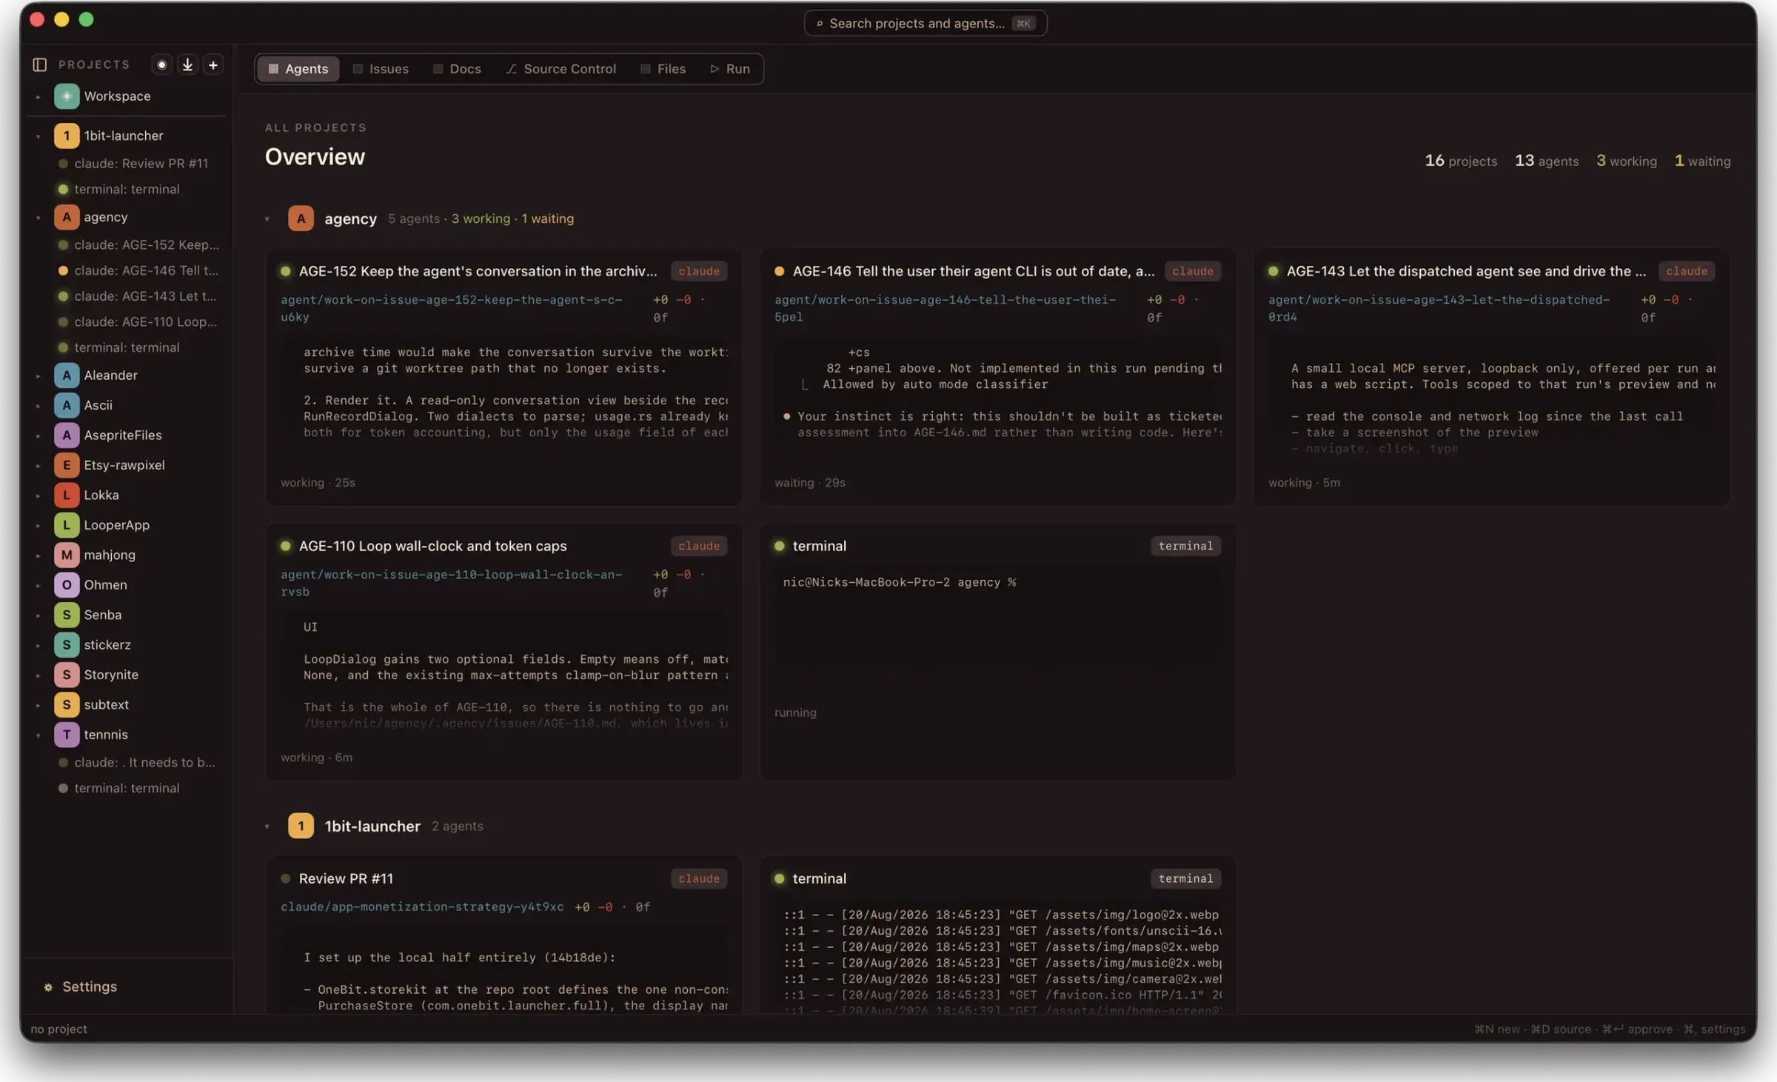Click the Settings gear icon
The height and width of the screenshot is (1082, 1777).
tap(48, 987)
